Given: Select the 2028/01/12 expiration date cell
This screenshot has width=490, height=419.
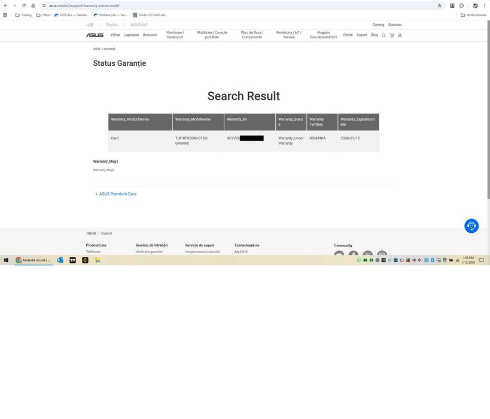Looking at the screenshot, I should coord(358,141).
